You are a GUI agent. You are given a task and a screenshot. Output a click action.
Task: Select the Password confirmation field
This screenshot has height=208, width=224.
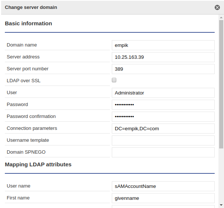point(163,117)
